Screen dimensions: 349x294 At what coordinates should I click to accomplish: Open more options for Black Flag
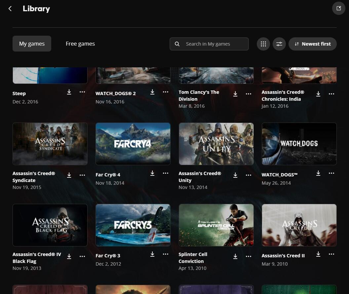82,256
